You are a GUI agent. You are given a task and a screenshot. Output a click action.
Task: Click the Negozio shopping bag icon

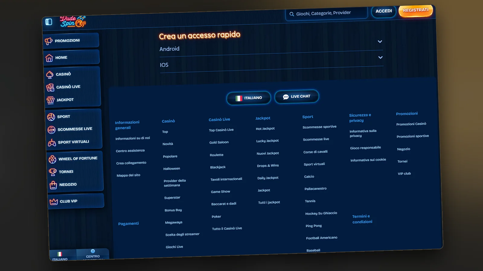(x=53, y=185)
